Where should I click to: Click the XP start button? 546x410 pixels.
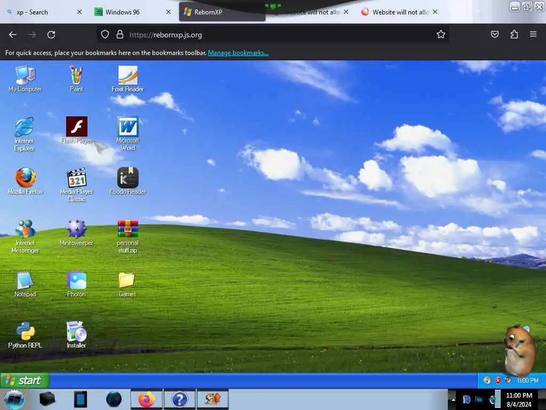25,380
